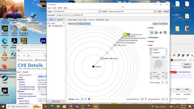
Task: Open Firefox from the taskbar
Action: [71, 106]
